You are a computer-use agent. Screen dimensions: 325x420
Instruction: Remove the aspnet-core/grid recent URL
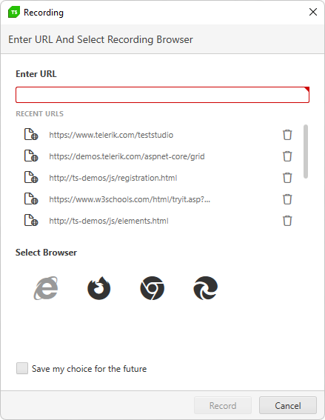click(x=287, y=156)
